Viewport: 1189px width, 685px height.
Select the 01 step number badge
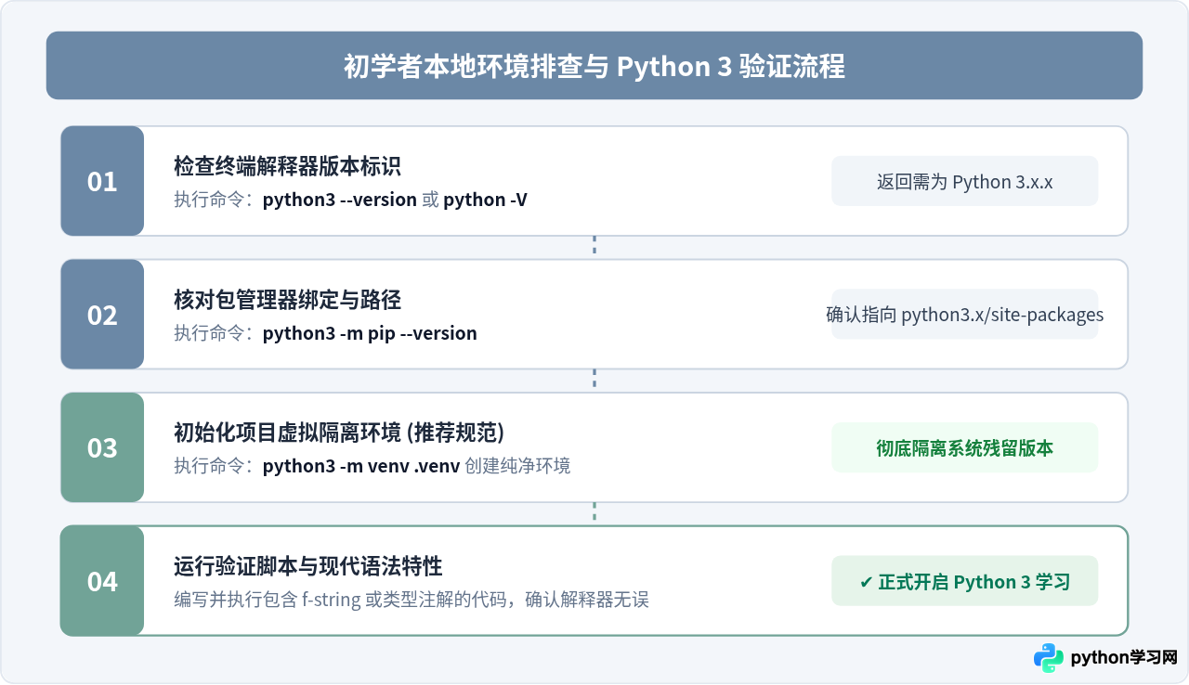tap(102, 181)
